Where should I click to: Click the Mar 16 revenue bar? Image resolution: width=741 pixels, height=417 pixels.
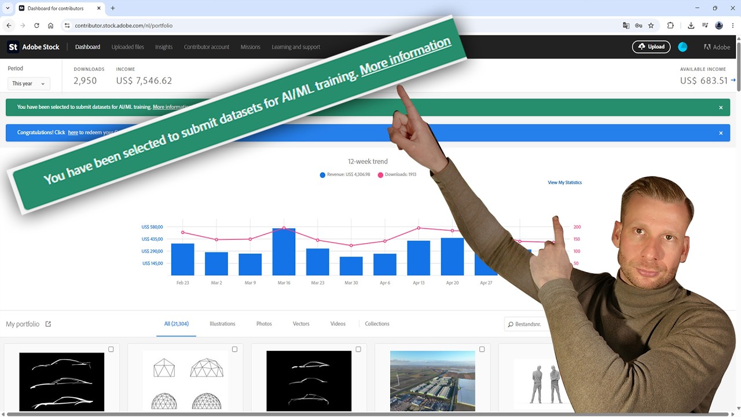pos(284,252)
